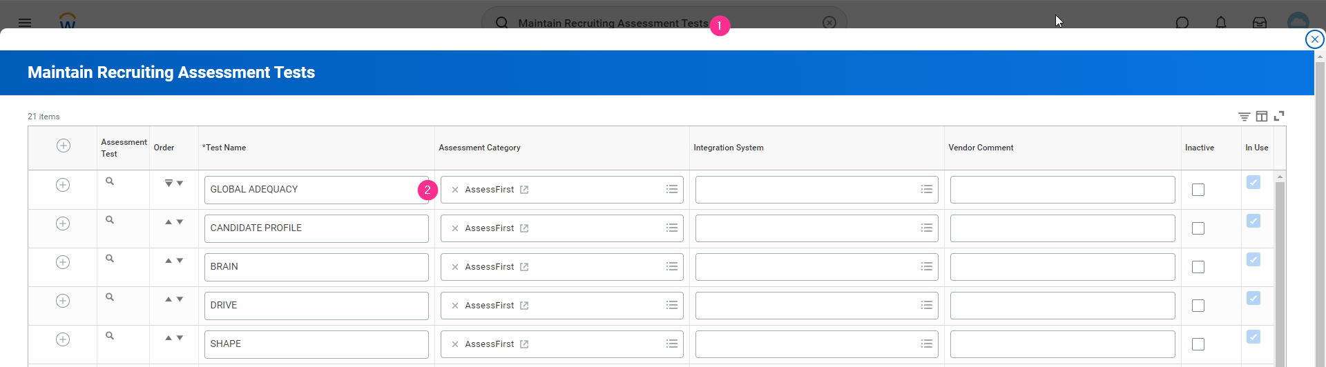
Task: Close the Maintain Recruiting Assessment Tests dialog
Action: click(1314, 39)
